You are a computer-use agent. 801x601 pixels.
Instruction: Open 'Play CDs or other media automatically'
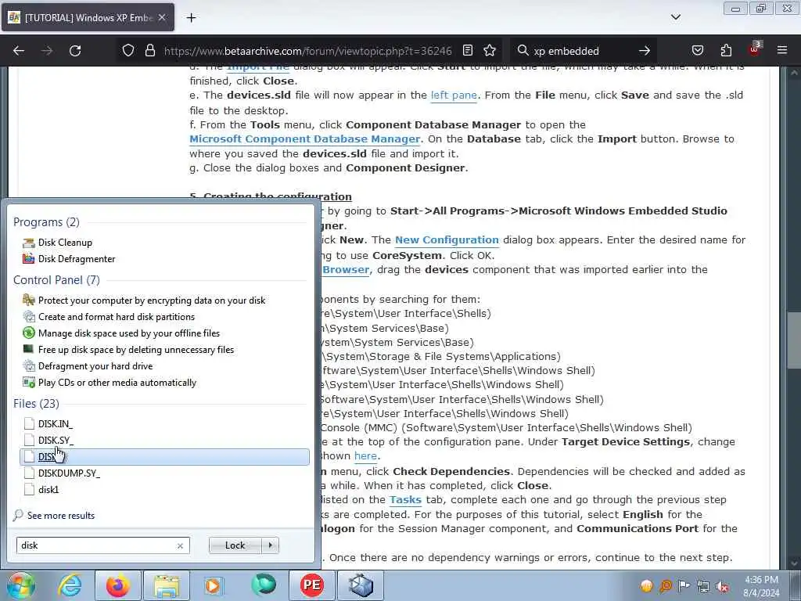(x=117, y=382)
